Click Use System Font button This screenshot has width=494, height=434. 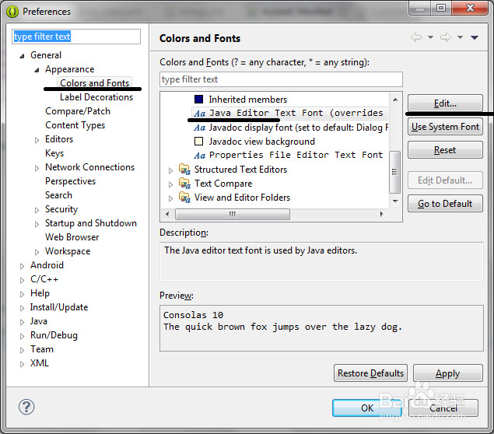pos(445,127)
